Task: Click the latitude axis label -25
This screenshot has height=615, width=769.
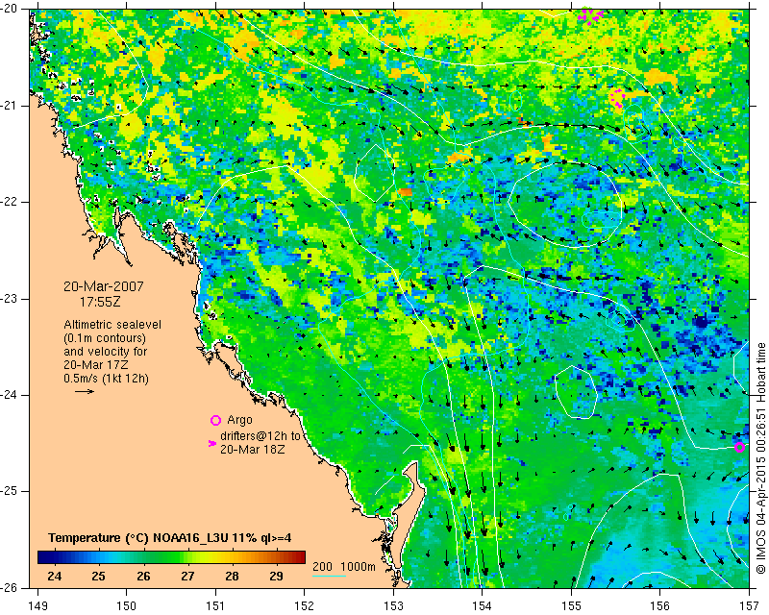Action: (x=9, y=491)
